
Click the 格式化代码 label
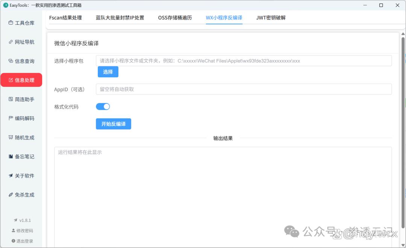[66, 107]
